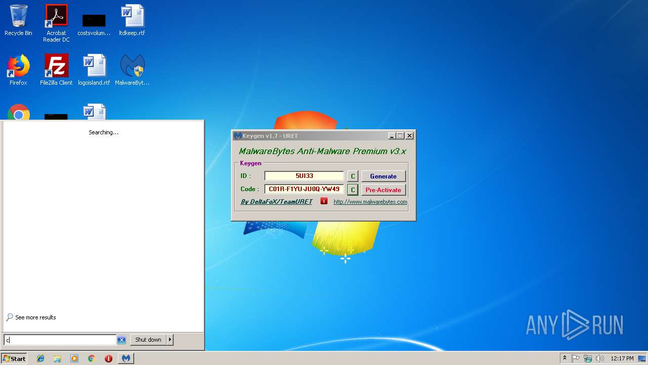The image size is (648, 365).
Task: Open the logoisland.rtf document icon
Action: [x=94, y=70]
